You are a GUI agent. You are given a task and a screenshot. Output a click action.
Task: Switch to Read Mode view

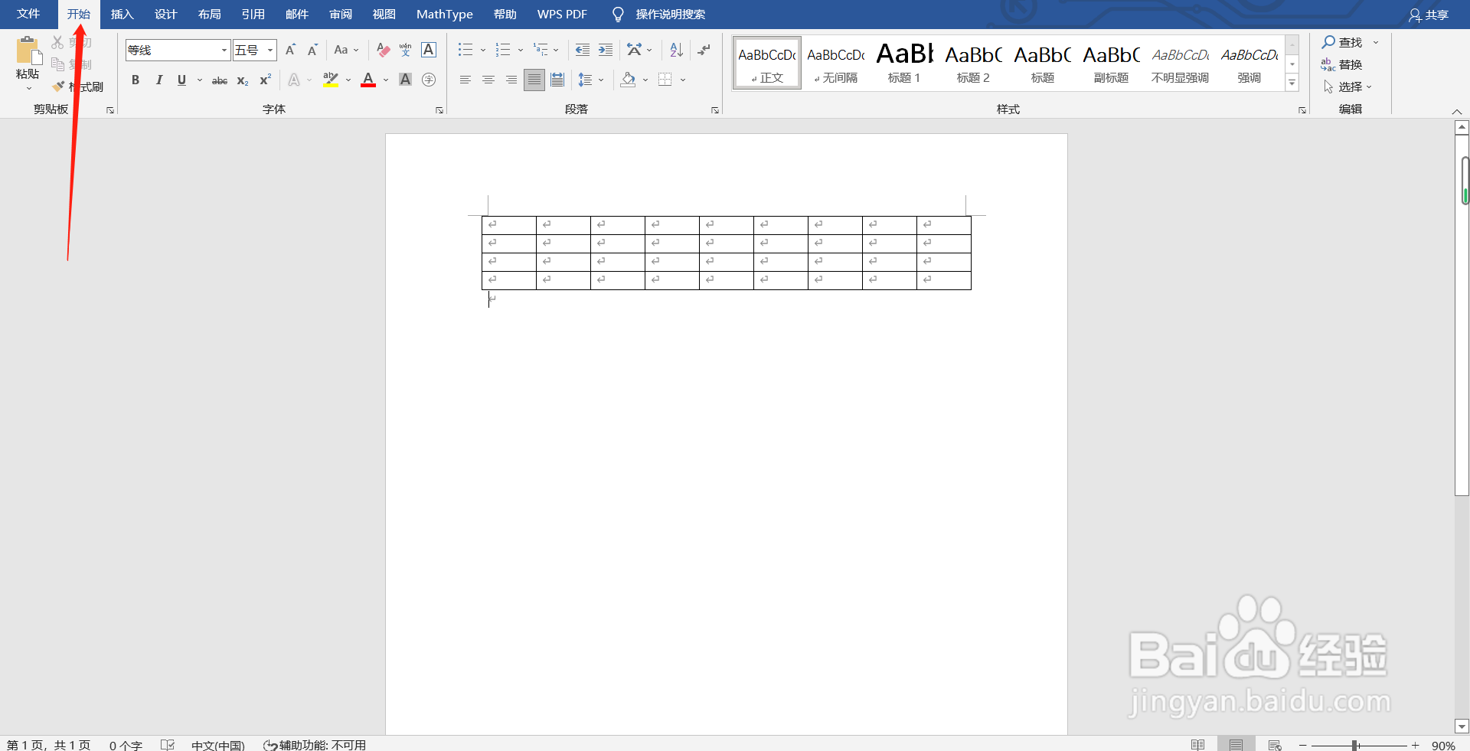[x=1198, y=745]
